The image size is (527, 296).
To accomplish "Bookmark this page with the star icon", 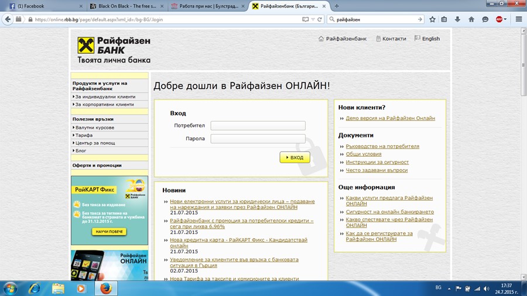I will pyautogui.click(x=432, y=19).
